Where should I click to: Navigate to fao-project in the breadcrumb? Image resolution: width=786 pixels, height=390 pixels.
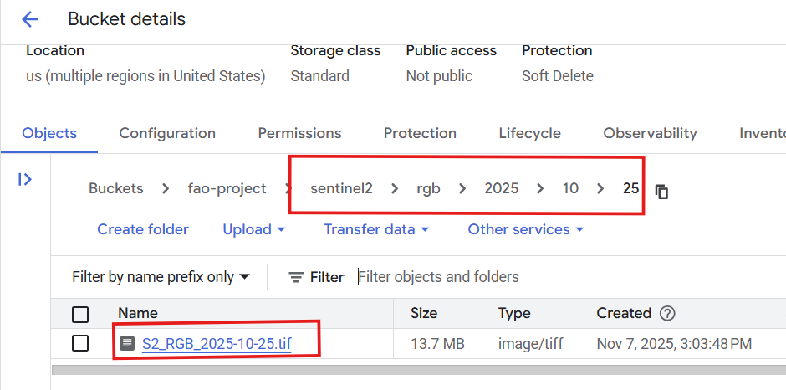click(x=227, y=188)
